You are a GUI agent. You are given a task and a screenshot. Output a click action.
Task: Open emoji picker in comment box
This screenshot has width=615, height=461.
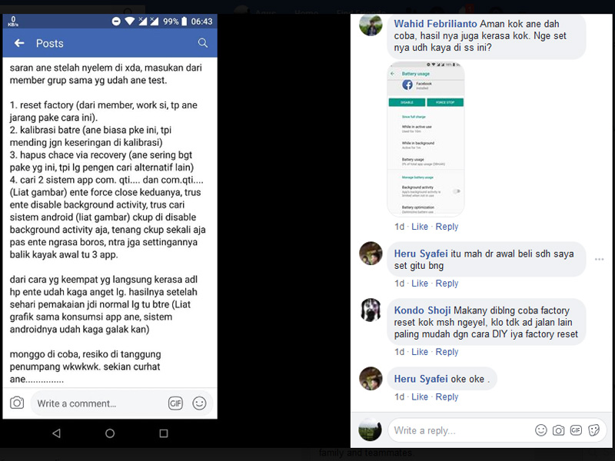click(x=199, y=403)
